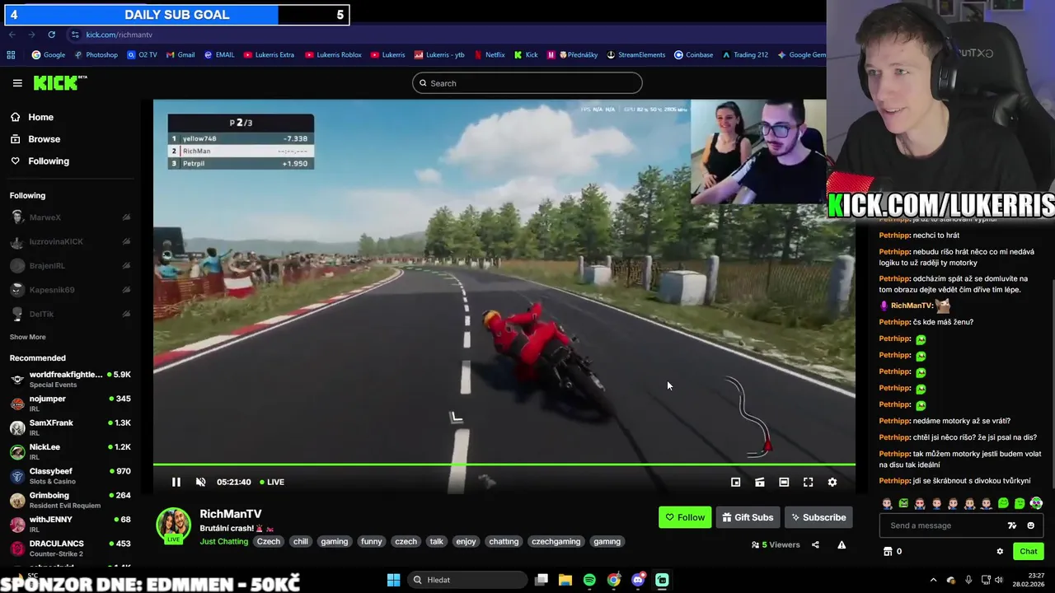This screenshot has height=593, width=1055.
Task: Select the czechgaming tag
Action: pyautogui.click(x=556, y=541)
